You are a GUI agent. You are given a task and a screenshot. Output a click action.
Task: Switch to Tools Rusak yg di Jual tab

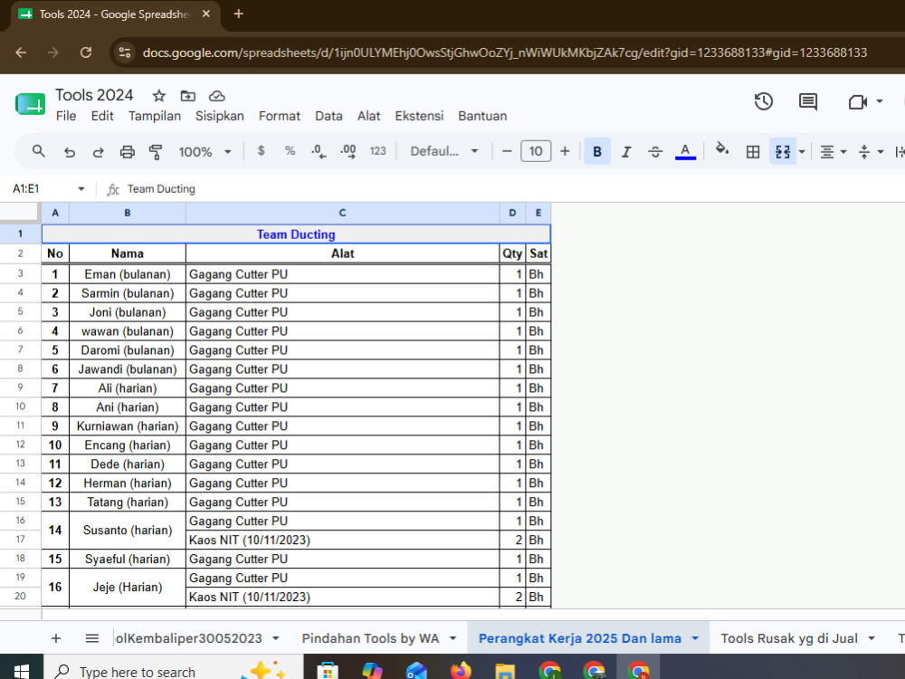[789, 638]
